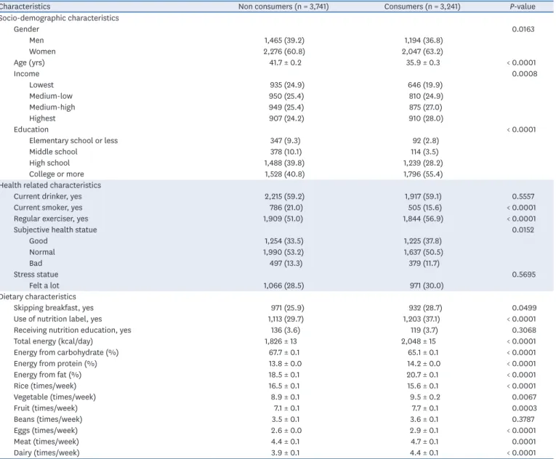Select the 'Income' row label
The image size is (556, 459).
tap(27, 74)
